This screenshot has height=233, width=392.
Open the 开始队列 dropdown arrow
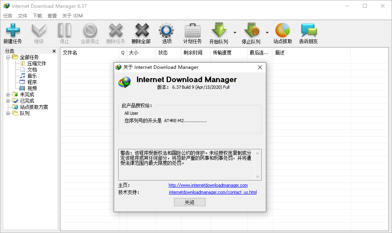(x=234, y=33)
